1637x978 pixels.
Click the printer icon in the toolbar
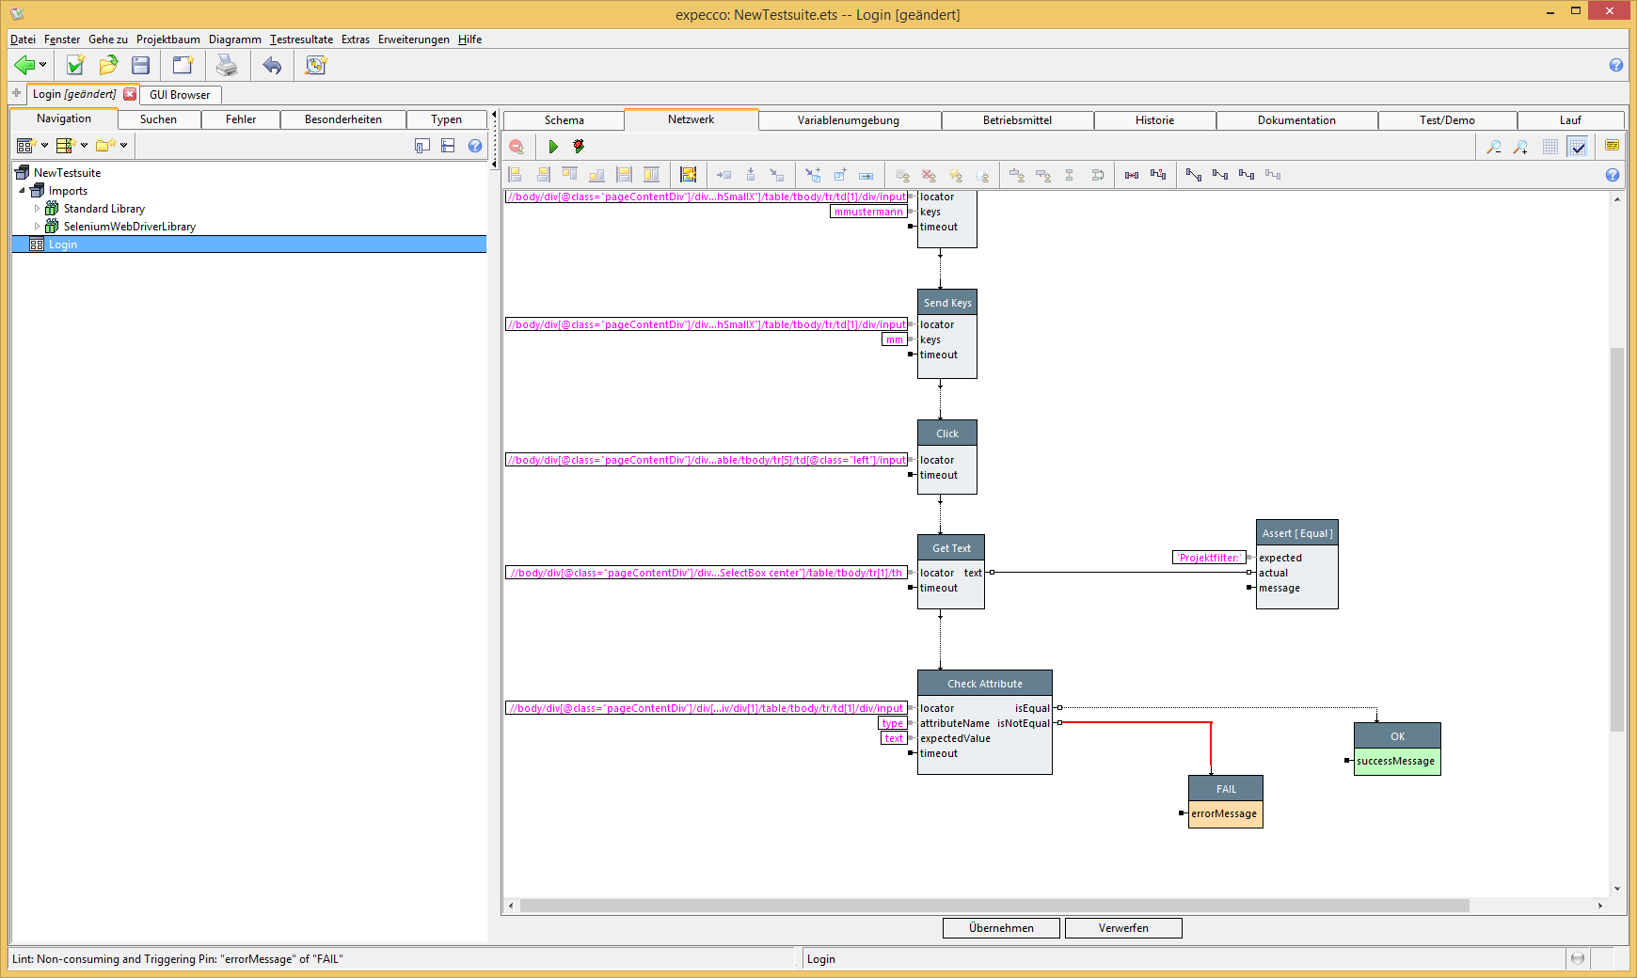(227, 65)
